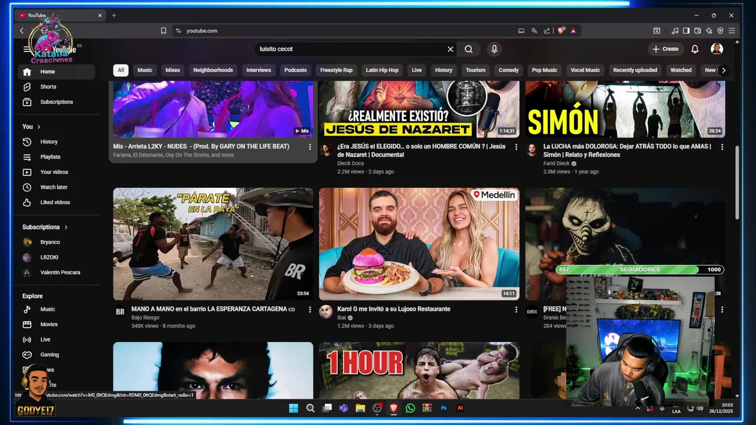Show hidden system tray icons
756x425 pixels.
point(638,408)
